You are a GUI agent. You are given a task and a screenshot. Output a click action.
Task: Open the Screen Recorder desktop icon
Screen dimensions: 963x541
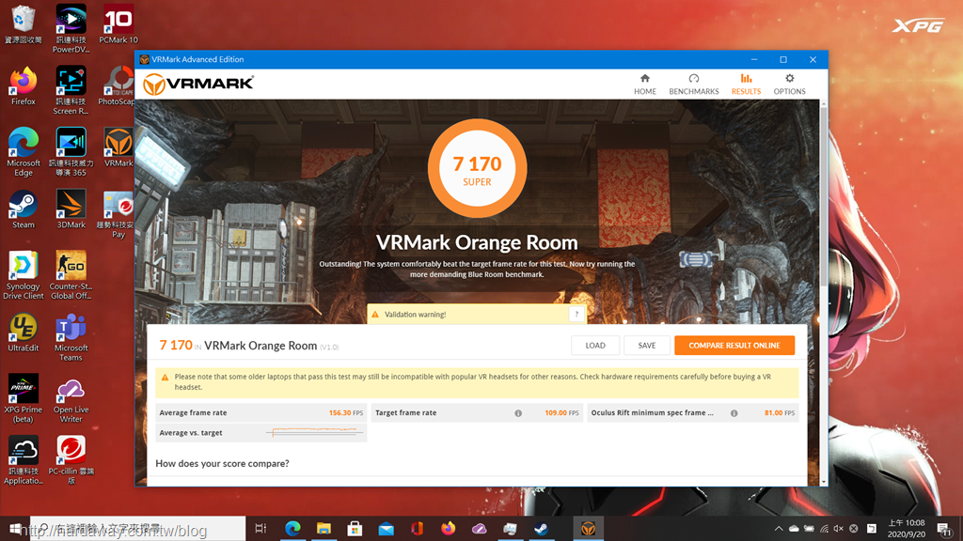[x=71, y=90]
